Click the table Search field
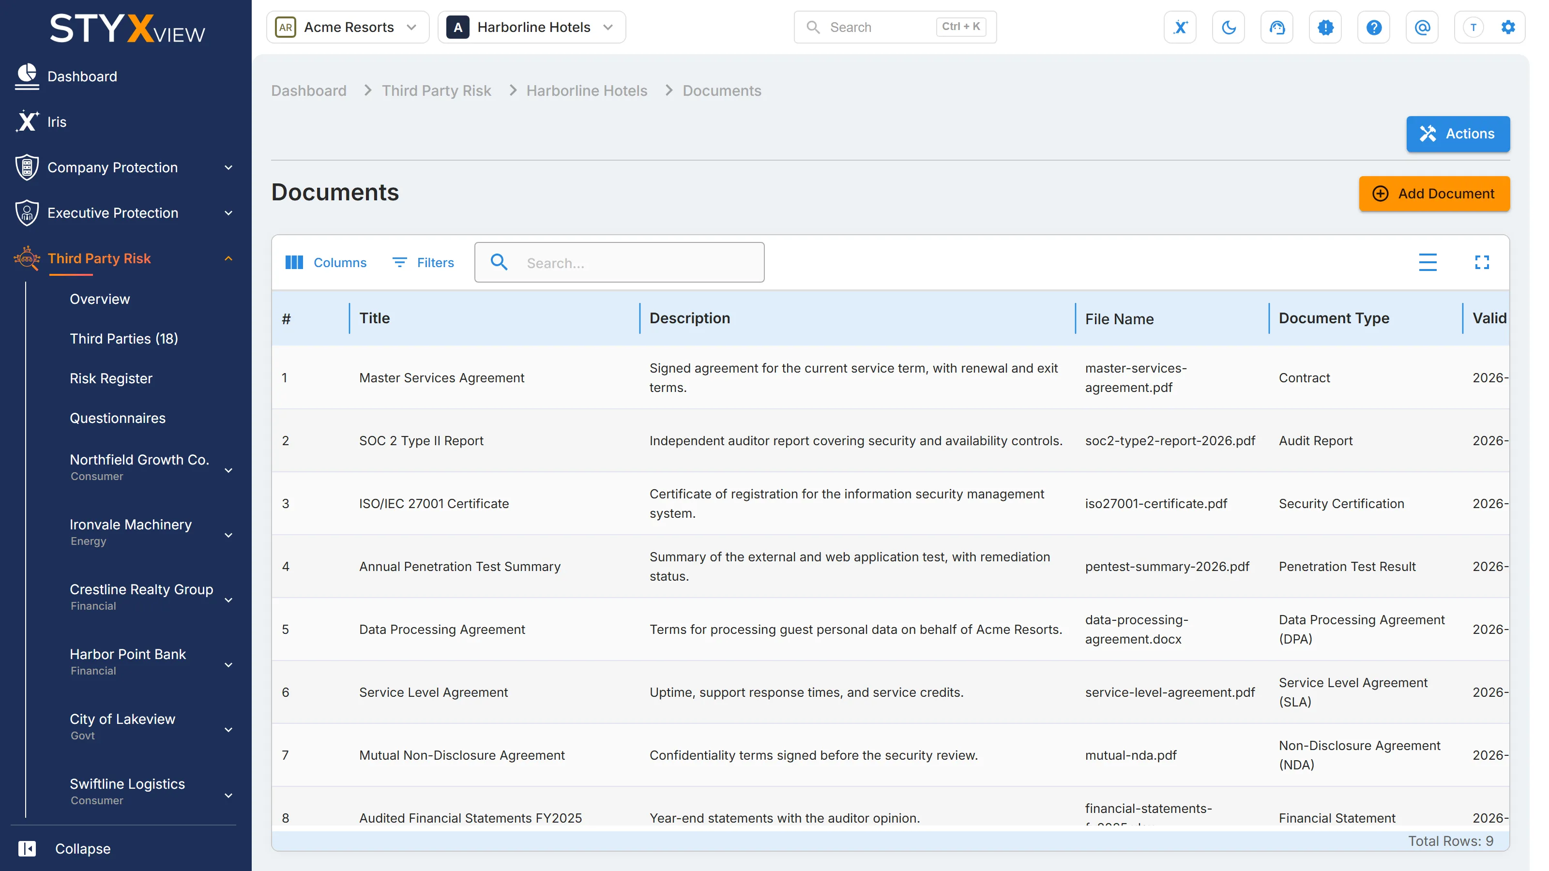This screenshot has width=1549, height=871. pos(620,263)
